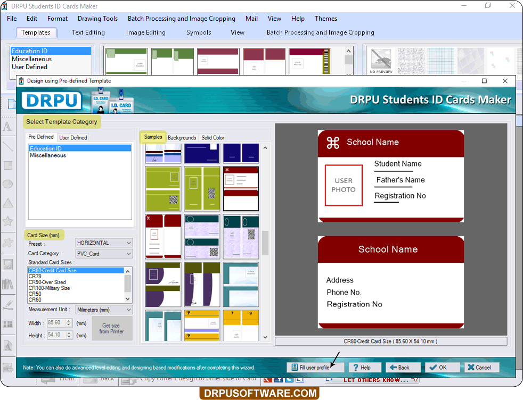
Task: Open the Symbols ribbon tab
Action: click(x=199, y=32)
